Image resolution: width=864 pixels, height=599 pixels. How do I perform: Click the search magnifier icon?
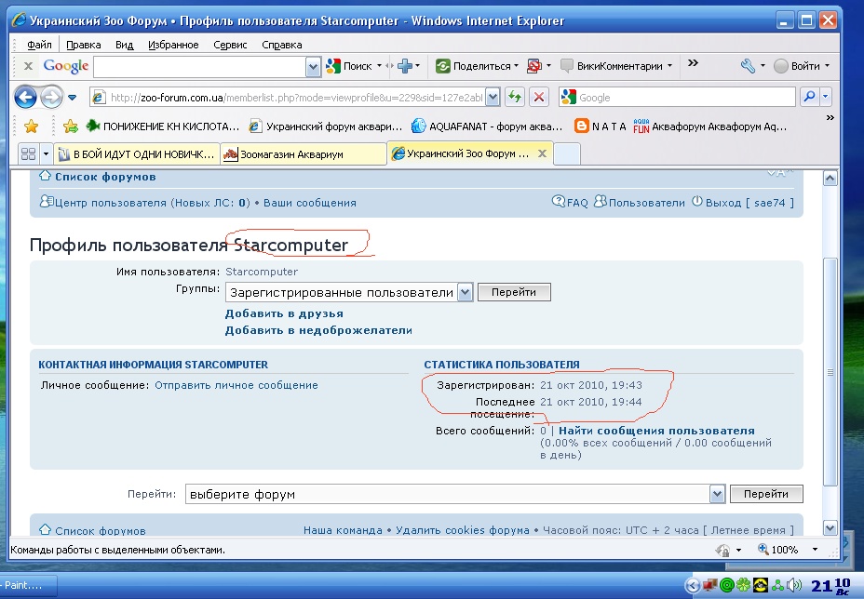(808, 97)
